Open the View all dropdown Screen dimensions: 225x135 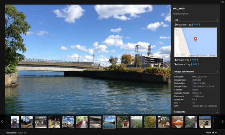click(211, 132)
